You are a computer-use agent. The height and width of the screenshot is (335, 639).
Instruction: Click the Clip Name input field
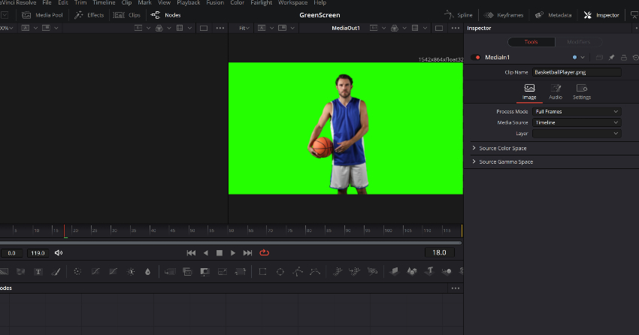pyautogui.click(x=577, y=73)
